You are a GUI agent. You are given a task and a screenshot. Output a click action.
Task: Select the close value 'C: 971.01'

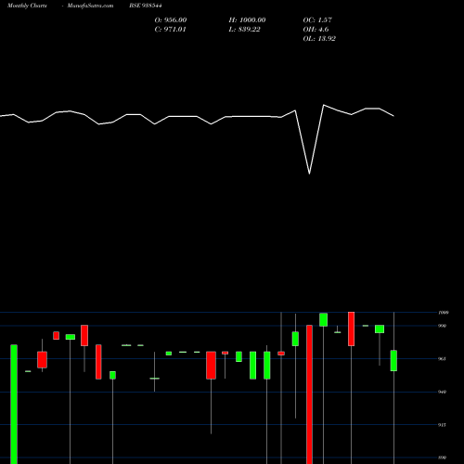170,30
